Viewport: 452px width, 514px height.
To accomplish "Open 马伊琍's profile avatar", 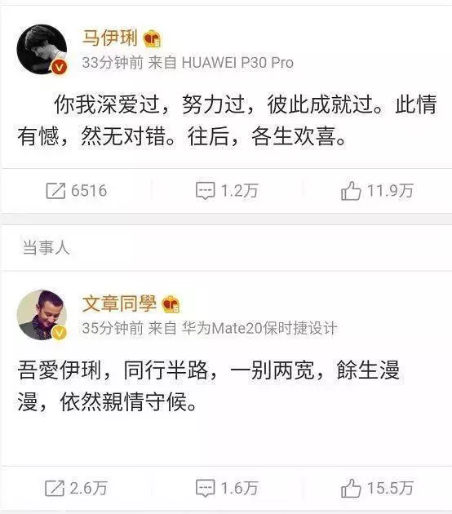I will 42,49.
